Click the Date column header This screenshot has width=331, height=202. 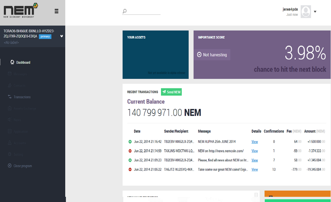click(137, 131)
